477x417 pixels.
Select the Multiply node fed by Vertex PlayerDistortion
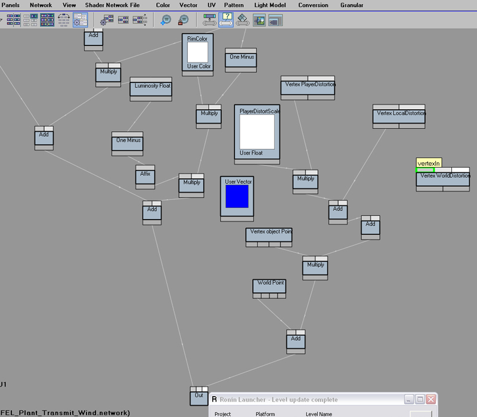pos(305,182)
